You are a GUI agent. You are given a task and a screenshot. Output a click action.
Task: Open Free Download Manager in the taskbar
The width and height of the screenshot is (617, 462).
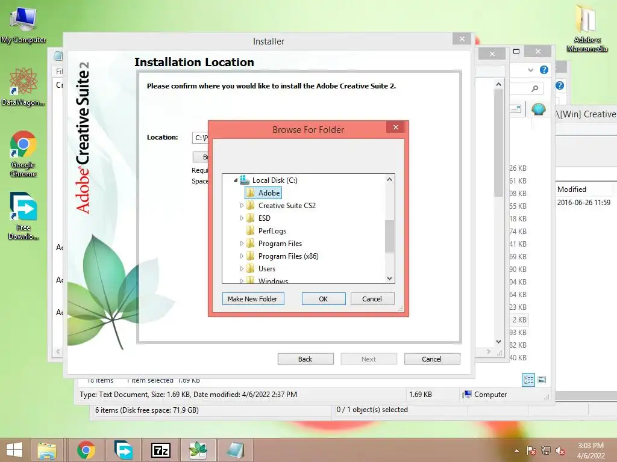coord(124,450)
